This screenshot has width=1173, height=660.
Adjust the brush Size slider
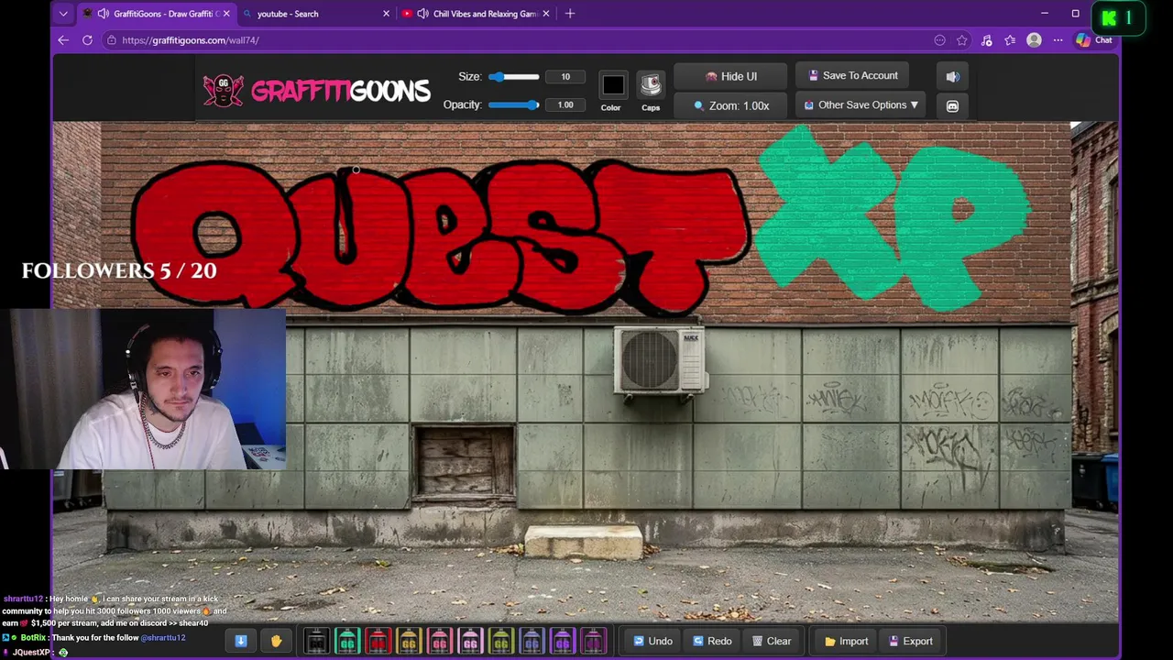(514, 77)
